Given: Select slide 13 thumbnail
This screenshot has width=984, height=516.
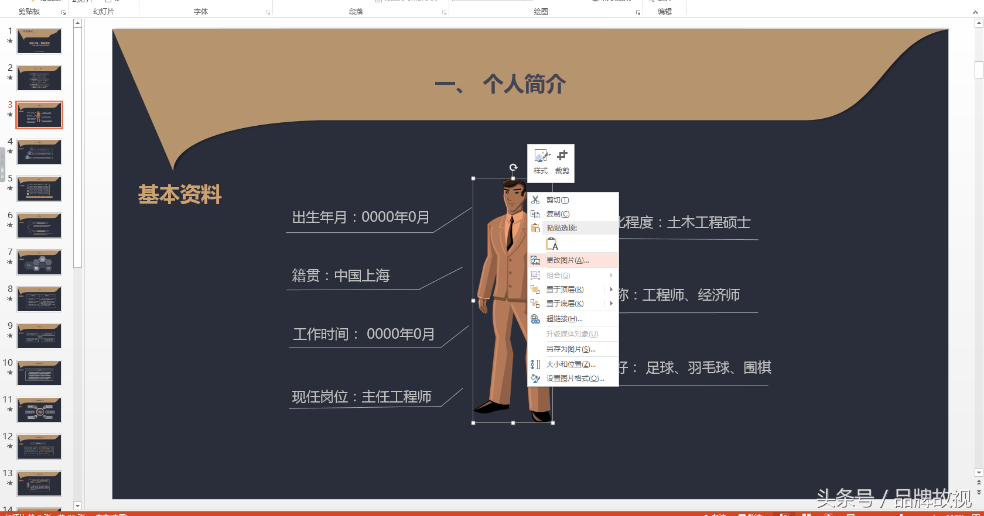Looking at the screenshot, I should tap(39, 484).
